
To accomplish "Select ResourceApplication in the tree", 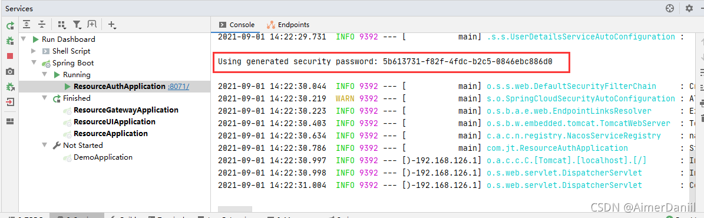I will (x=110, y=134).
